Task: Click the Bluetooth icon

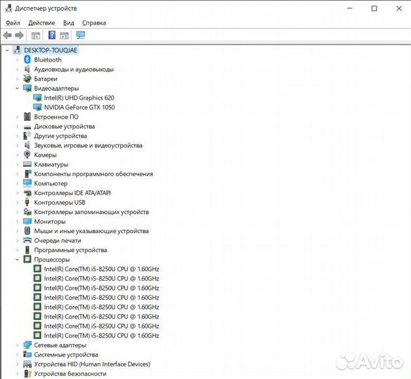Action: tap(27, 60)
